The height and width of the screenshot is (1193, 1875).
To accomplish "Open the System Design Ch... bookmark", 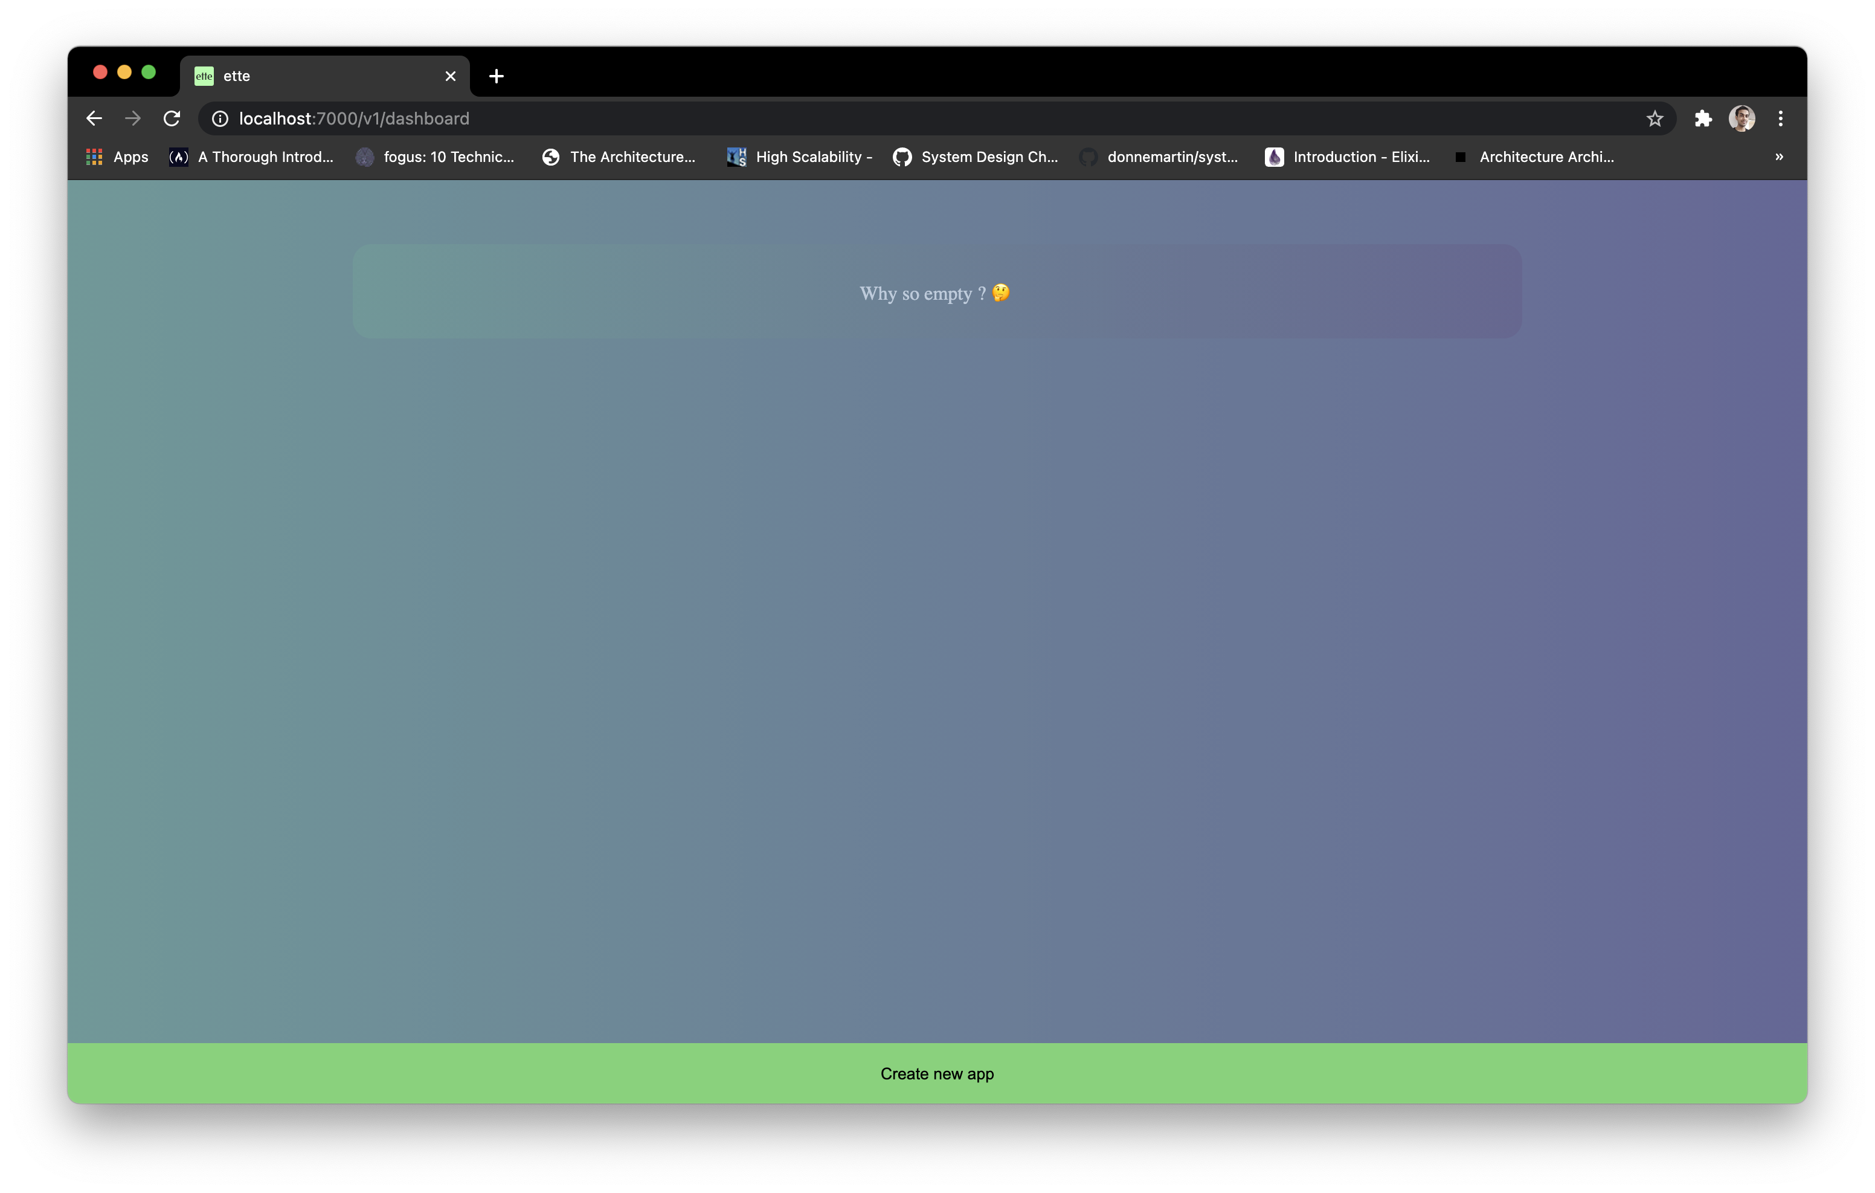I will click(976, 157).
